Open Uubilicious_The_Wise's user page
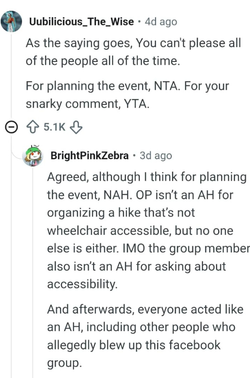The height and width of the screenshot is (378, 250). 82,21
